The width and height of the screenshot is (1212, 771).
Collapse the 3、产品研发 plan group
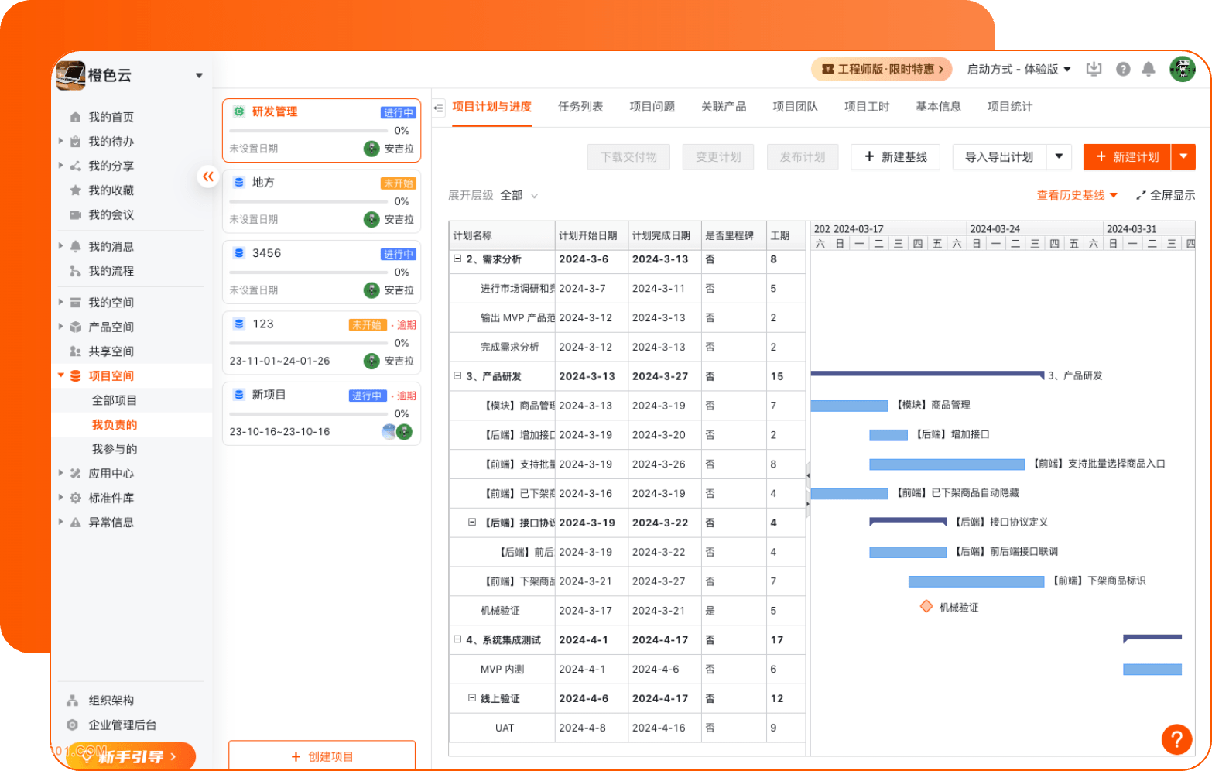click(457, 376)
